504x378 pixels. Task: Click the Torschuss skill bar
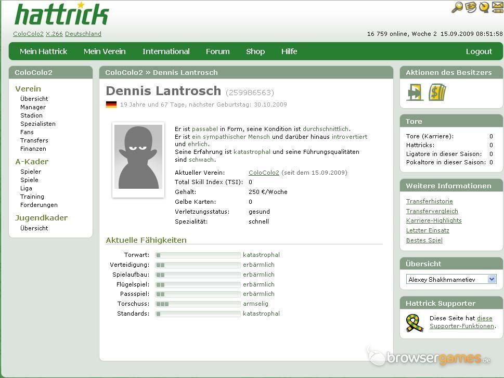pyautogui.click(x=198, y=304)
